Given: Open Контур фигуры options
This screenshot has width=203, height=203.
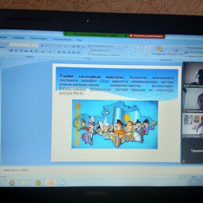Looking at the screenshot, I should pos(194,52).
